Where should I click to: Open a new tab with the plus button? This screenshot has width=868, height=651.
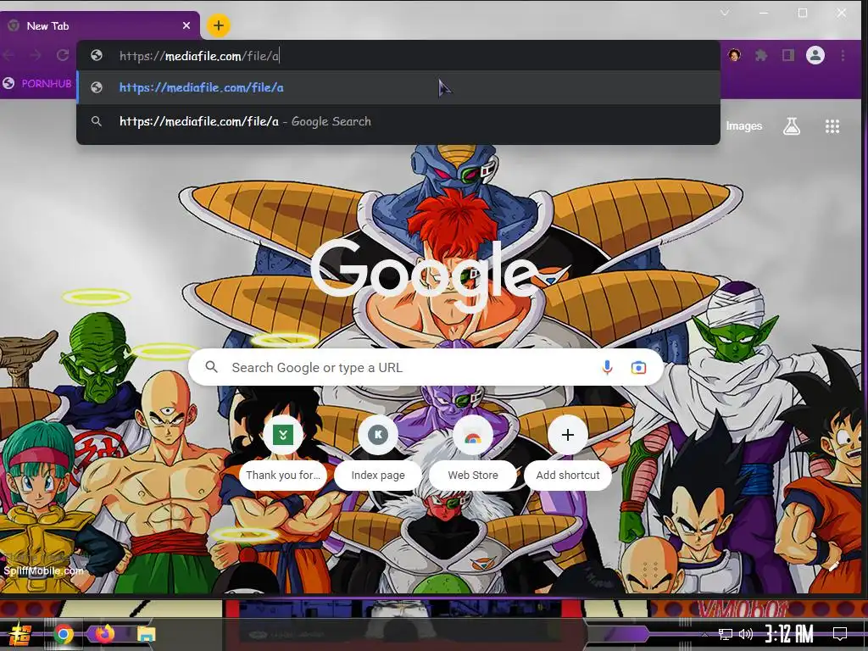pyautogui.click(x=218, y=25)
